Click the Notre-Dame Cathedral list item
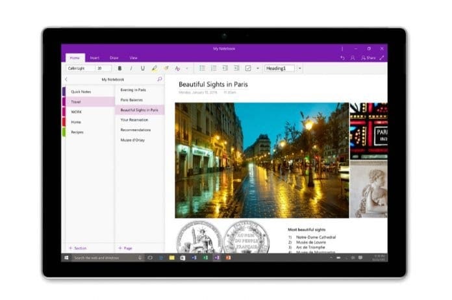The width and height of the screenshot is (452, 300). pos(316,237)
